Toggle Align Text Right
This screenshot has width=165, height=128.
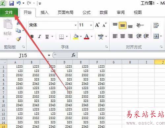130,36
